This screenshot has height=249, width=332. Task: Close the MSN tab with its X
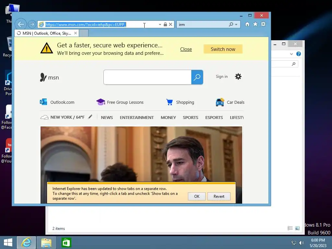point(75,33)
